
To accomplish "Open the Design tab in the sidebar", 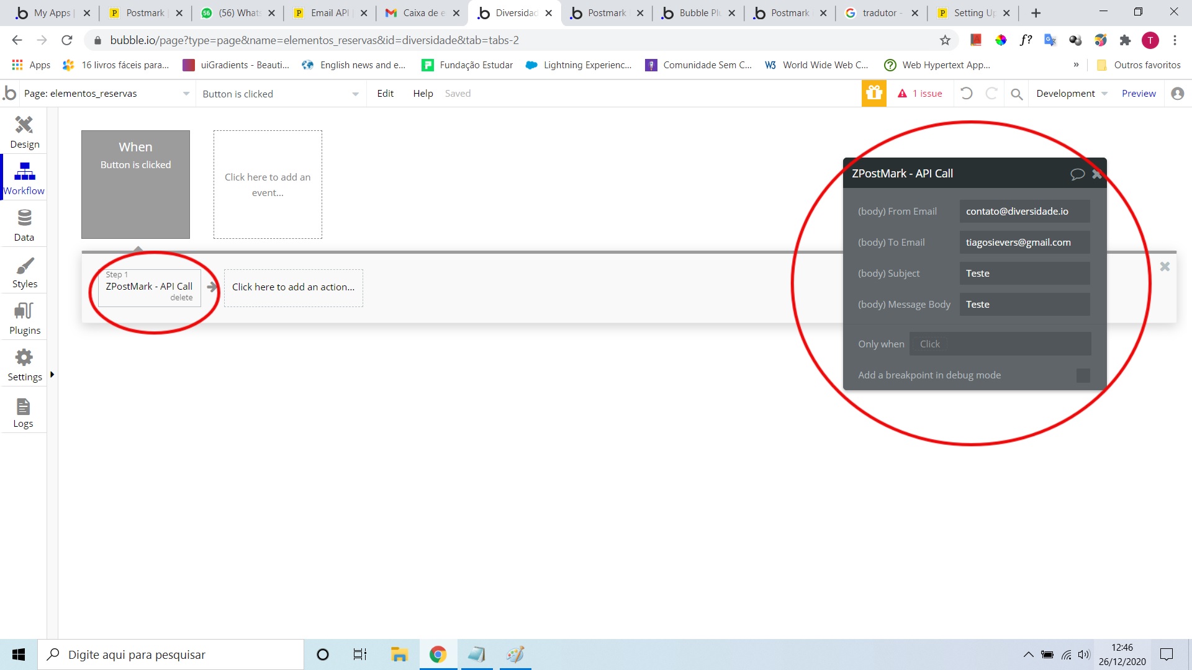I will pyautogui.click(x=24, y=132).
